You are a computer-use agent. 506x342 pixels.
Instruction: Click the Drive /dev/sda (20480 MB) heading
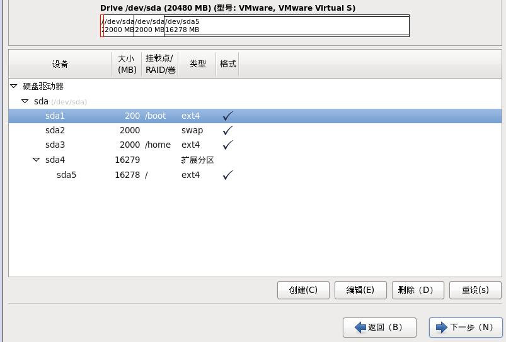(228, 8)
